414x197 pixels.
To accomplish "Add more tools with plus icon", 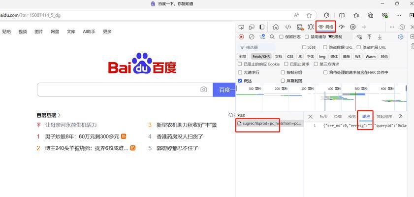I will click(364, 27).
